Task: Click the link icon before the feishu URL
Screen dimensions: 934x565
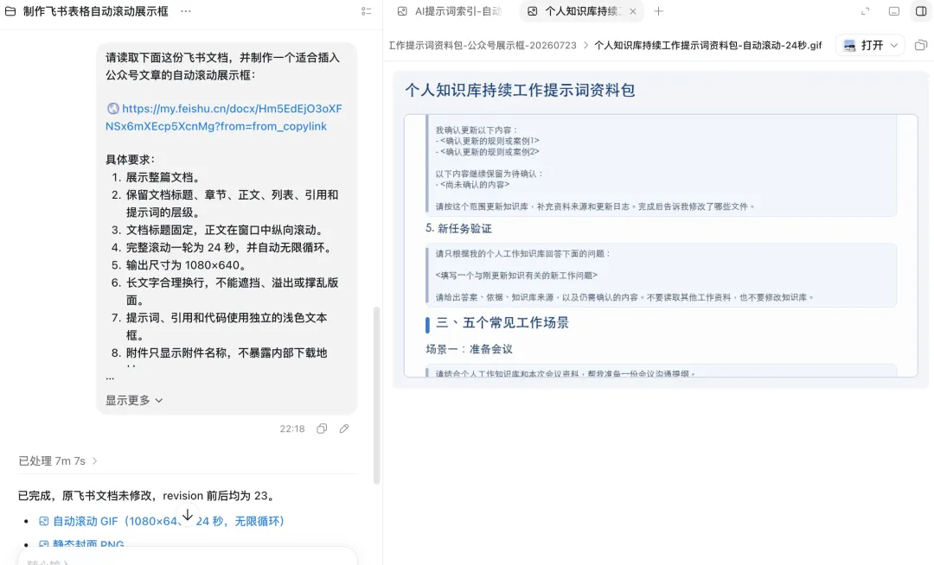Action: coord(112,108)
